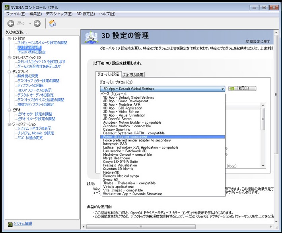
Task: Open ビデオ カラー設定の調整
Action: coord(35,114)
